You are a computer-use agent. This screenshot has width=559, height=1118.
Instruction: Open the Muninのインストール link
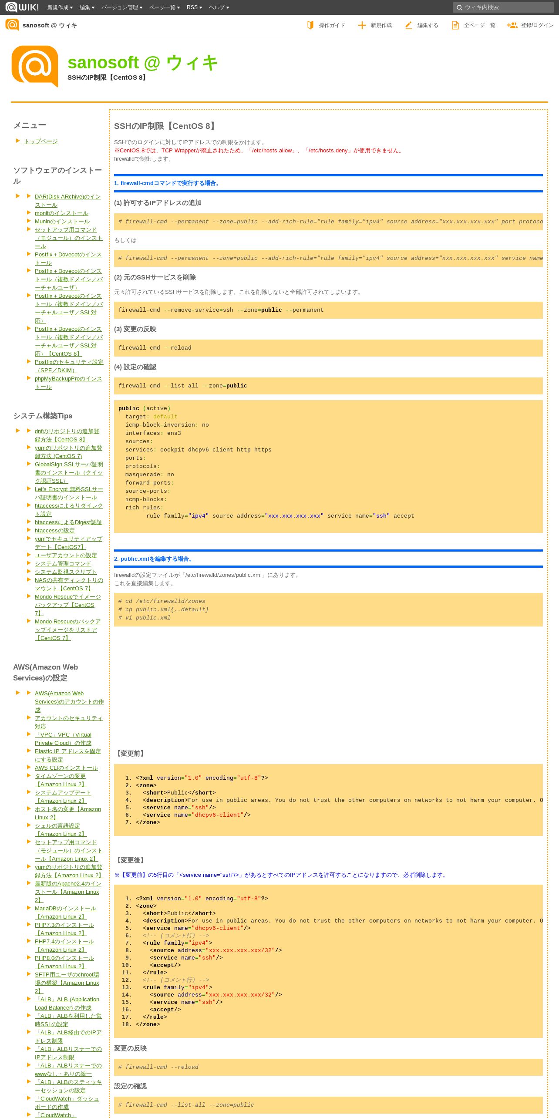[62, 221]
